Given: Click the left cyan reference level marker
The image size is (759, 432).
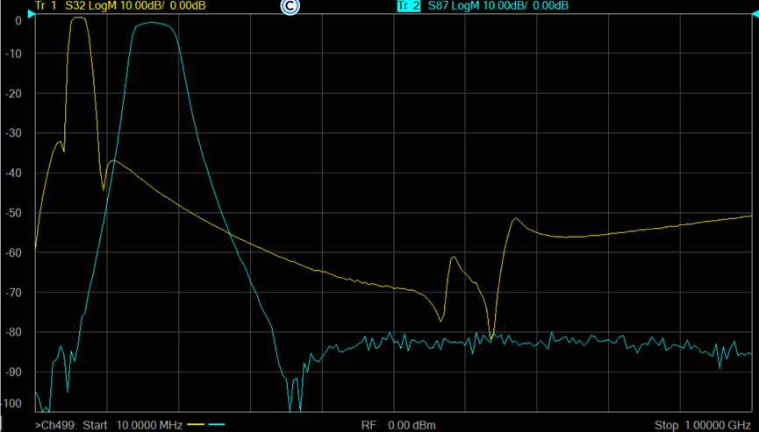Looking at the screenshot, I should 32,15.
